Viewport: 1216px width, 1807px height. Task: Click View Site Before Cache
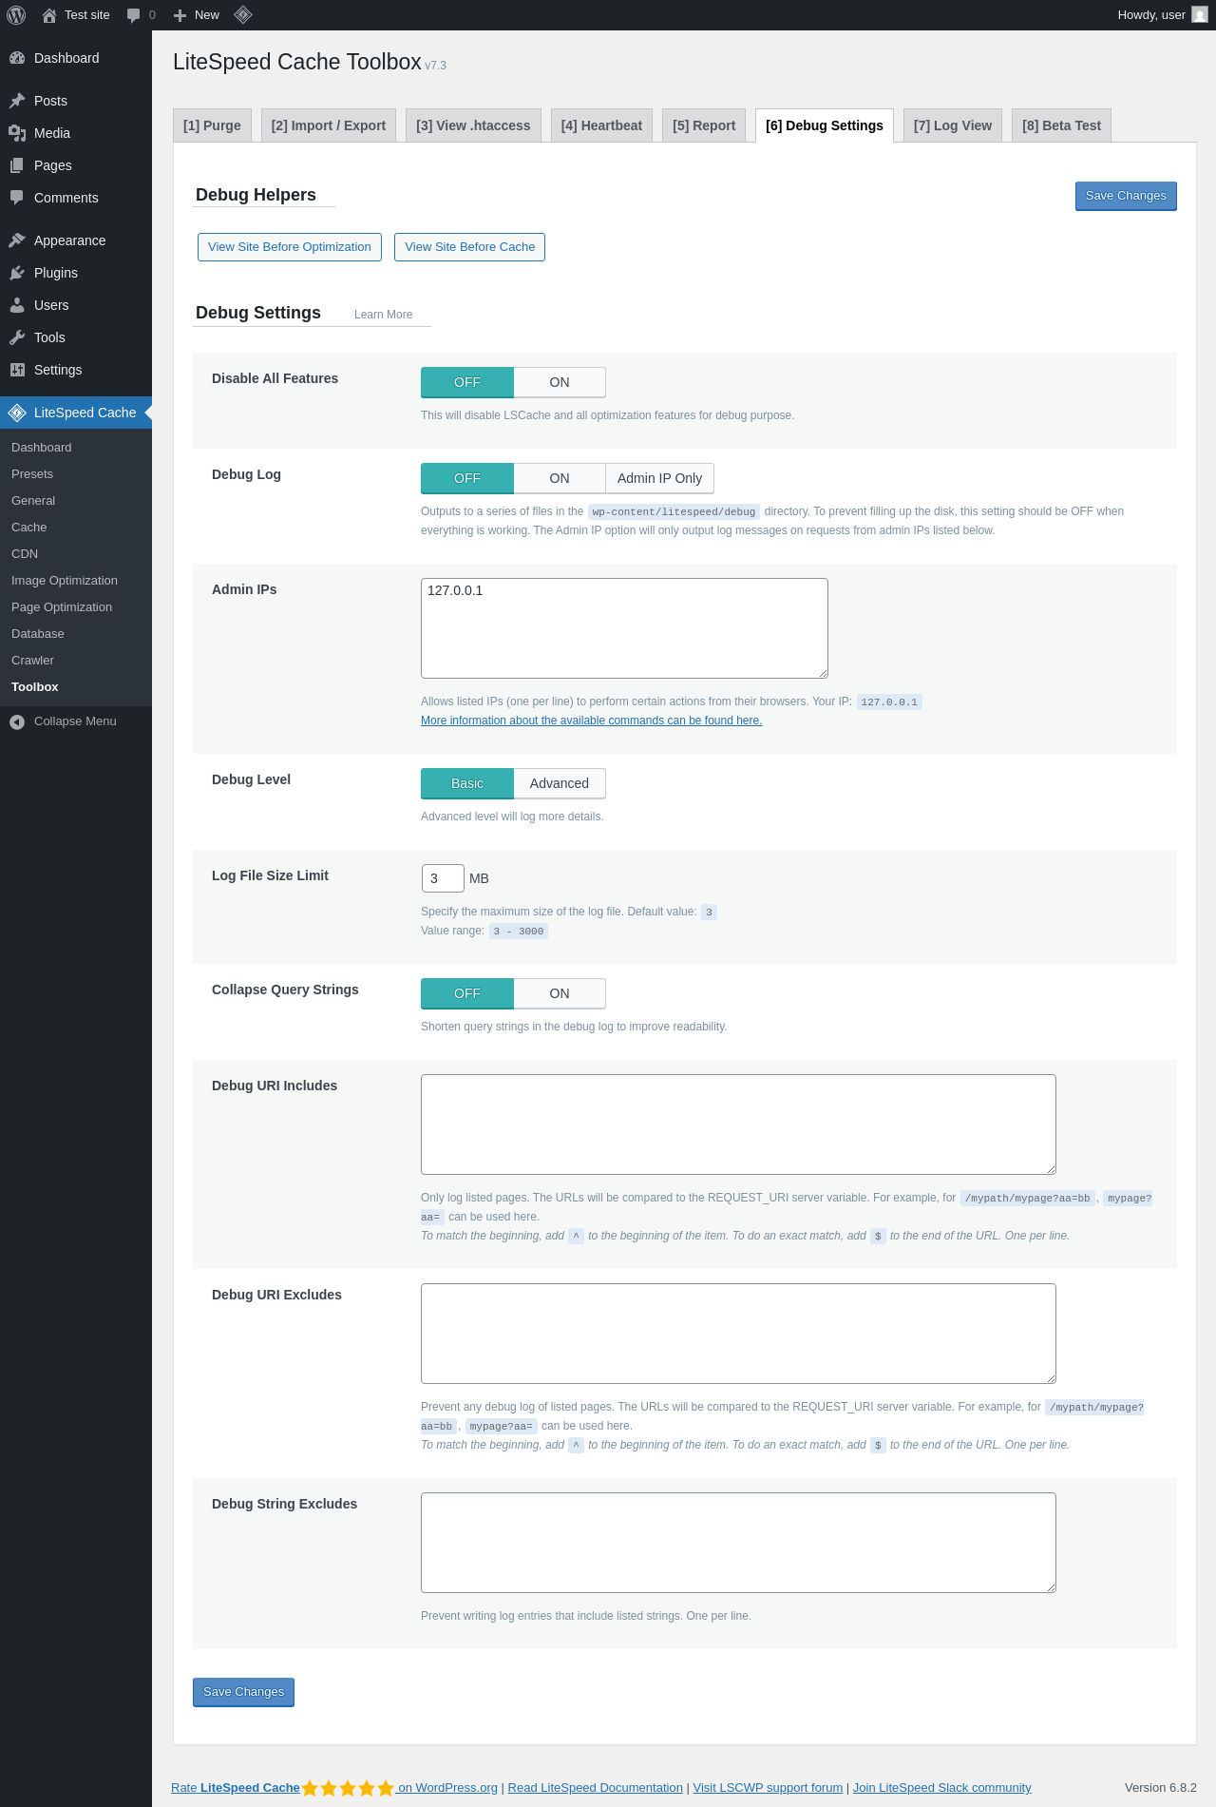(469, 247)
